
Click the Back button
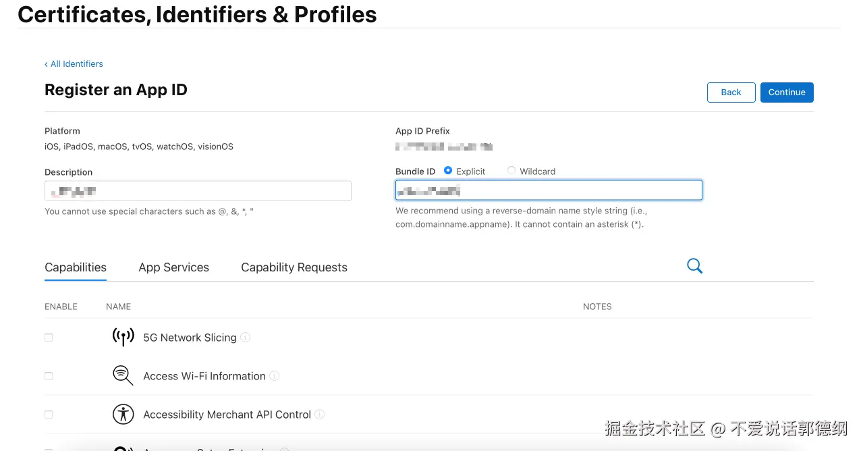(731, 92)
